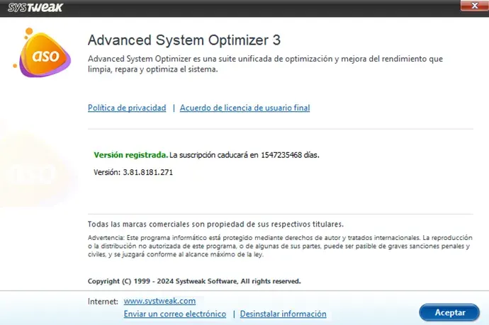The width and height of the screenshot is (489, 325).
Task: Click the product description paragraph
Action: point(265,64)
